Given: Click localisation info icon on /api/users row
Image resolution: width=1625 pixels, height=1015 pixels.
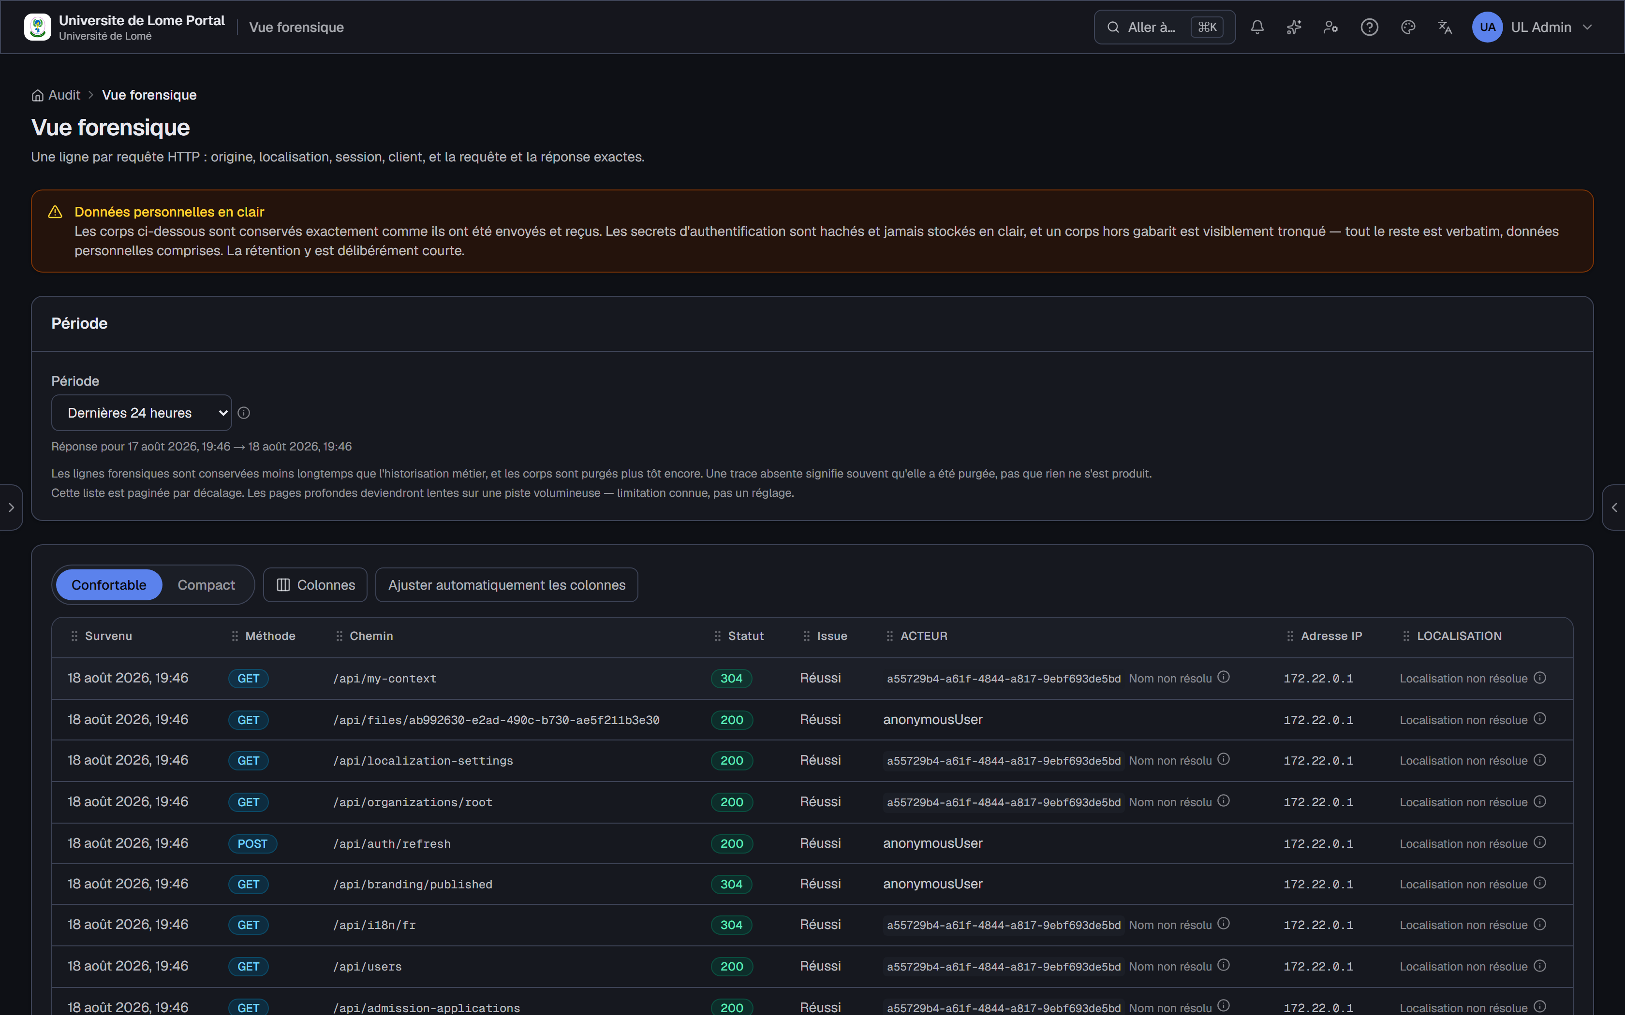Looking at the screenshot, I should point(1540,965).
